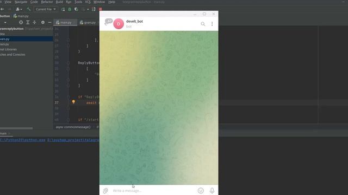Click async commonmessage() breadcrumb
This screenshot has width=348, height=195.
(73, 127)
